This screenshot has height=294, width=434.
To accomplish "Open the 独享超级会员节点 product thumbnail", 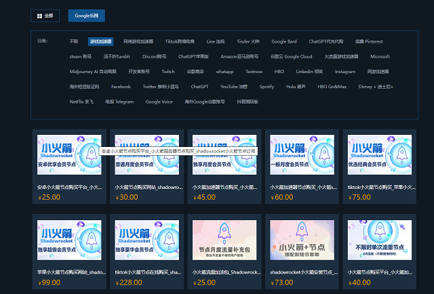I will pyautogui.click(x=69, y=240).
